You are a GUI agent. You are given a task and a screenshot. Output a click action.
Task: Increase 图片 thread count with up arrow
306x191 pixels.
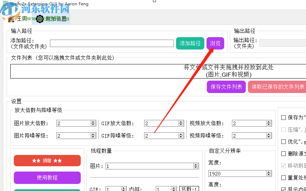[x=196, y=165]
